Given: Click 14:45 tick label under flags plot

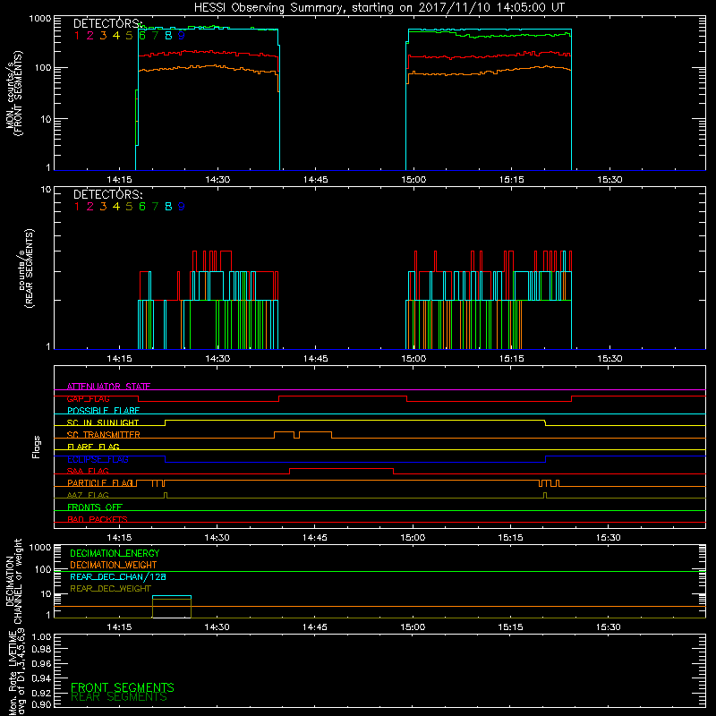Looking at the screenshot, I should pos(315,538).
